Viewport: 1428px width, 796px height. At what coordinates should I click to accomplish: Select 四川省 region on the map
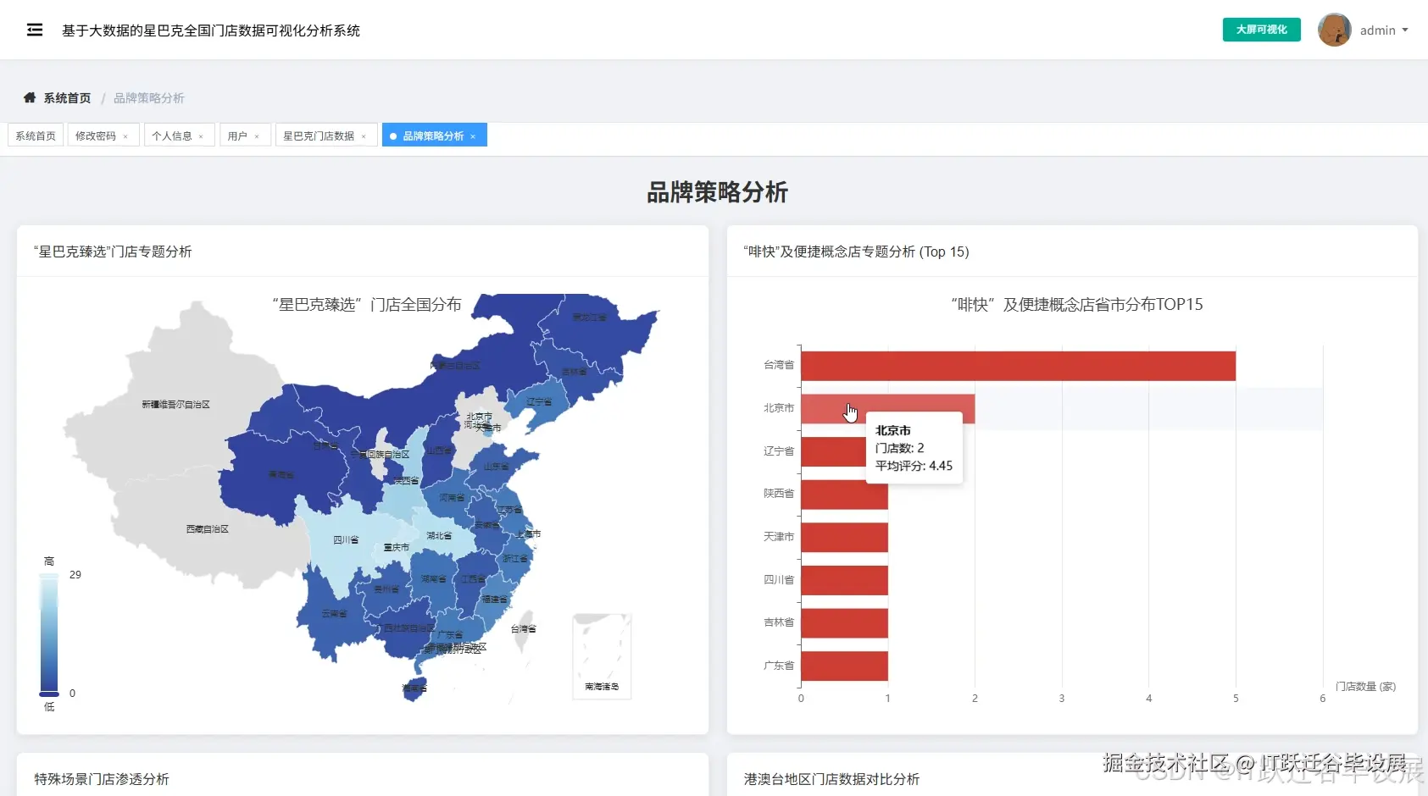click(343, 539)
